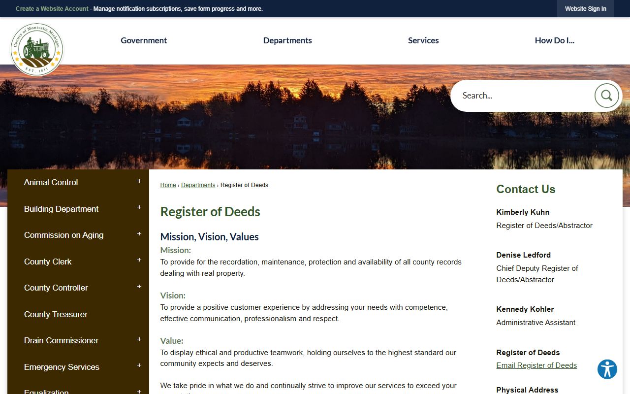Expand the Building Department submenu
Screen dimensions: 630x394
point(139,208)
